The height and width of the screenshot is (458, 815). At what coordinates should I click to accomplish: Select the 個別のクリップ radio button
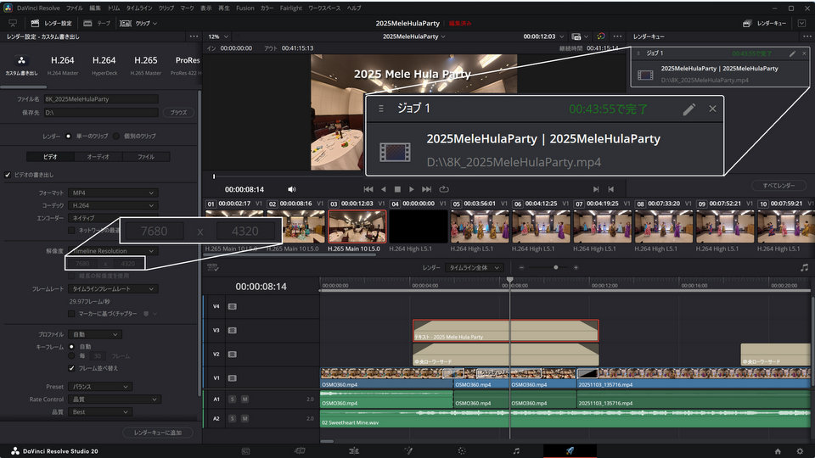[116, 136]
